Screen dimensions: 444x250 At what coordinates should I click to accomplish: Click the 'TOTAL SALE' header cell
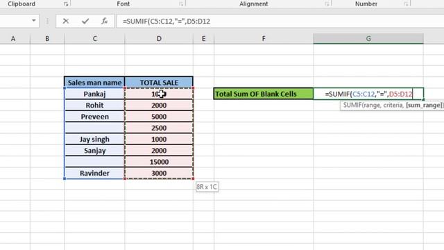coord(159,83)
